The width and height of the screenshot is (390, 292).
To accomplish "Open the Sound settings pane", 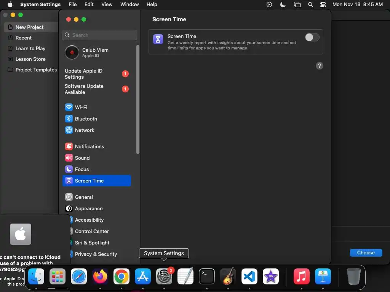I will click(96, 158).
